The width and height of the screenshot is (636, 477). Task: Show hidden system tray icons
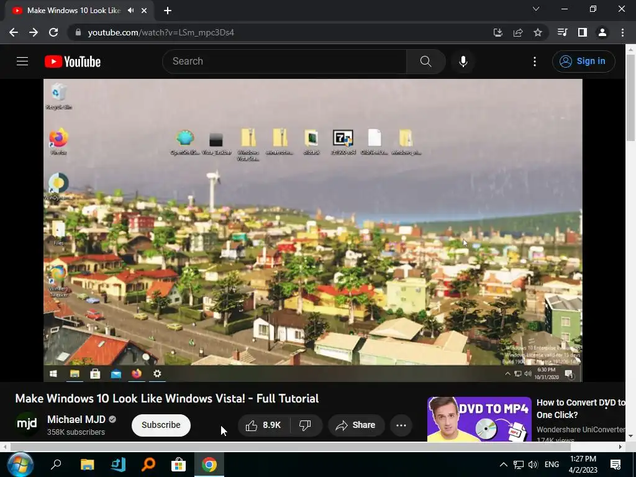tap(503, 465)
